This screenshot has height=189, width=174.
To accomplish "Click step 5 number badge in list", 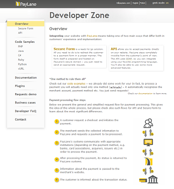I will tap(57, 170).
